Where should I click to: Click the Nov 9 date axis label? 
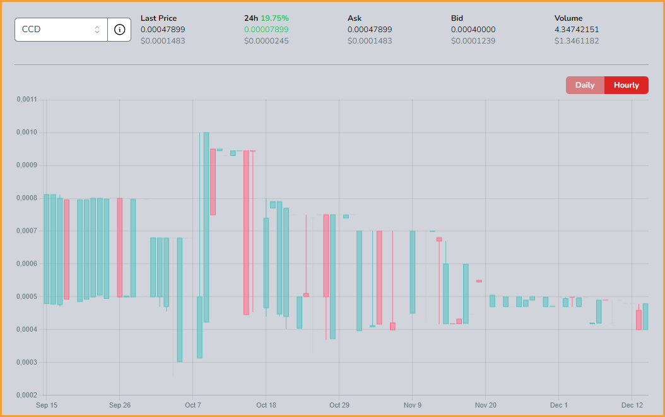pos(413,405)
